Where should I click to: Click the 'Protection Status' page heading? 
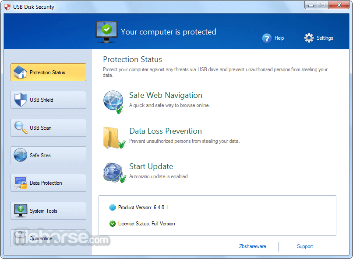tap(132, 59)
